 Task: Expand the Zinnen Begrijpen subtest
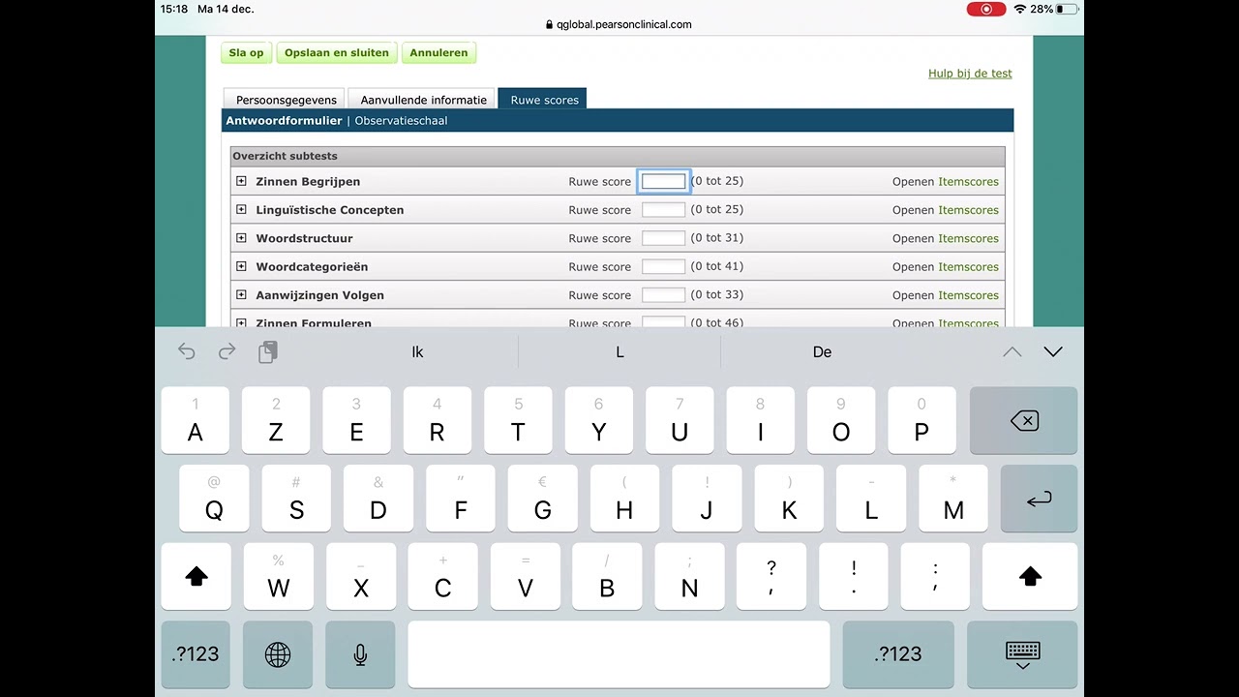(241, 181)
